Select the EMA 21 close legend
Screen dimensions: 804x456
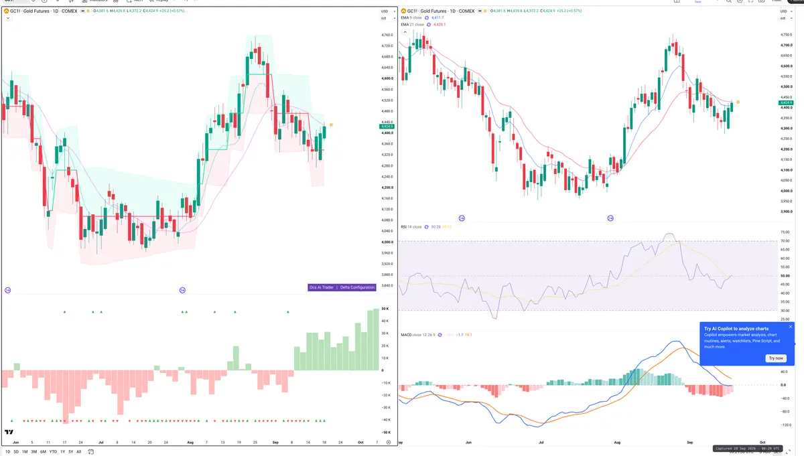pyautogui.click(x=412, y=24)
